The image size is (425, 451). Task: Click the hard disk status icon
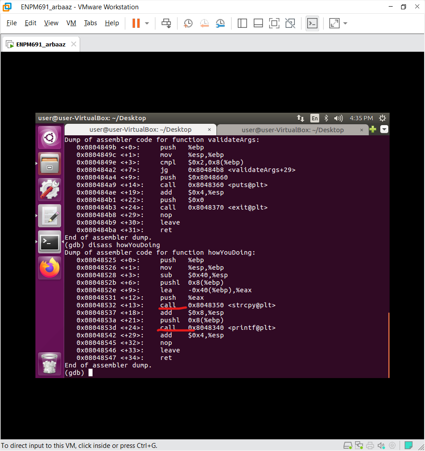pos(348,445)
